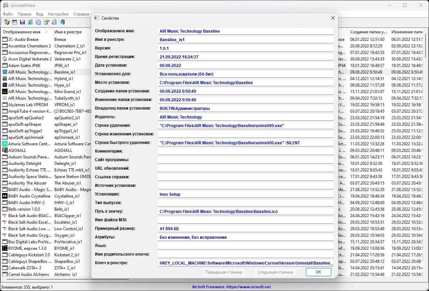
Task: Sort by the Создание папки у... column header
Action: (x=368, y=32)
